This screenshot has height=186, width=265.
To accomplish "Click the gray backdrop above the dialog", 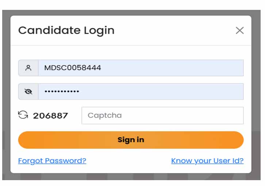I will click(131, 12).
